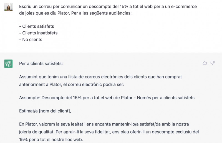Screen dimensions: 222x143
Task: Click the '- No clients' list item
Action: (x=31, y=40)
